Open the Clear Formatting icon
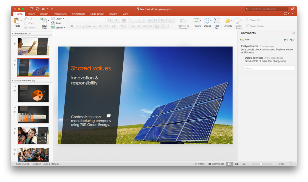Screen dimensions: 308x182 [x=123, y=20]
